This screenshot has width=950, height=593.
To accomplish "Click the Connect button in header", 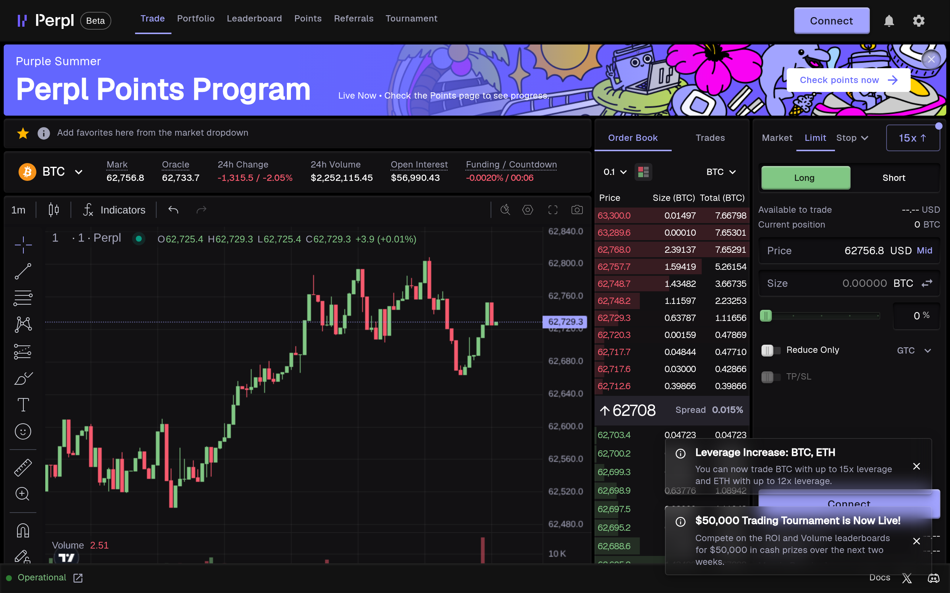I will point(832,21).
